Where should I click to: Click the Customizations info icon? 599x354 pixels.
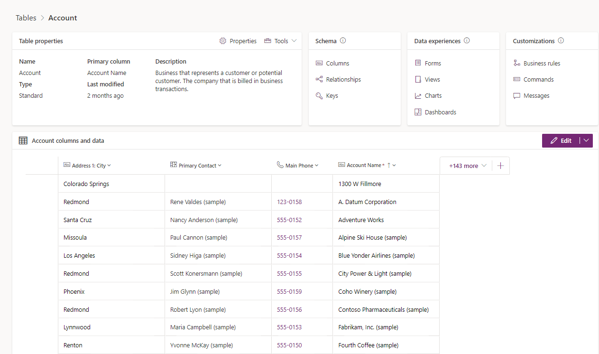(x=561, y=41)
